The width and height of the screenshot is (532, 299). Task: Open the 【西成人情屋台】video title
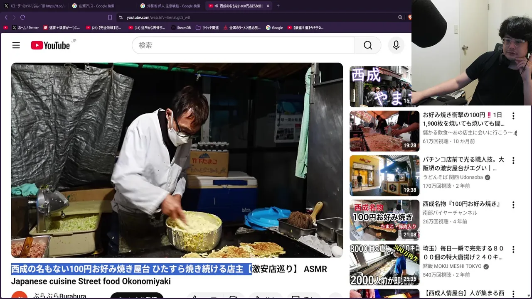[463, 294]
